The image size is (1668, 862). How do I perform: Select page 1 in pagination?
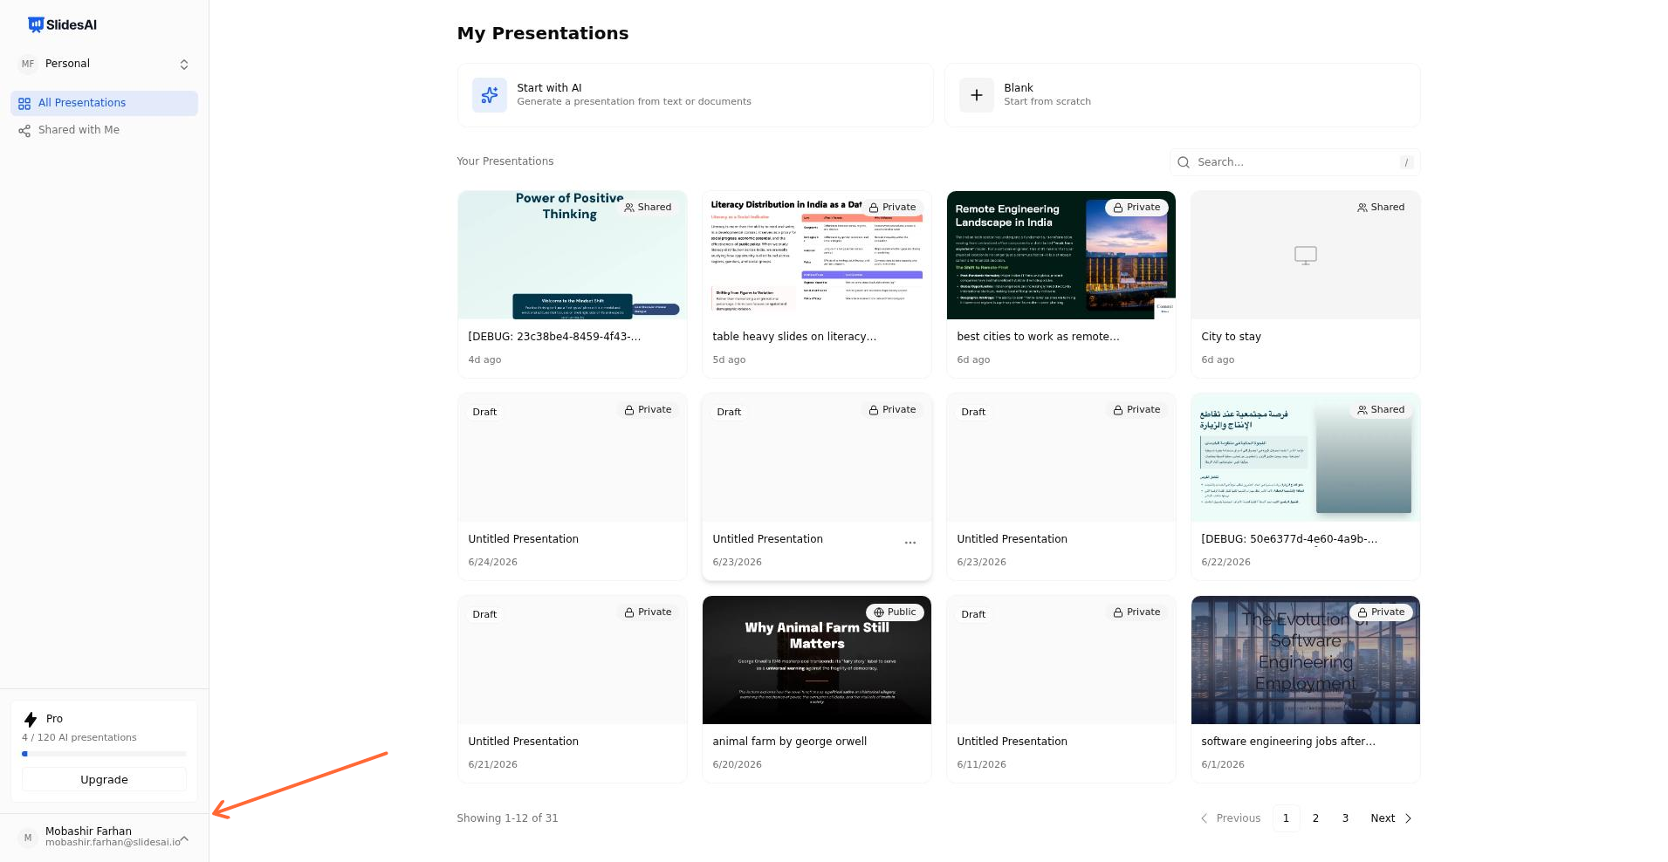[1286, 818]
